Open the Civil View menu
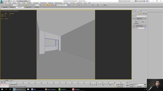The width and height of the screenshot is (163, 91). [x=66, y=3]
